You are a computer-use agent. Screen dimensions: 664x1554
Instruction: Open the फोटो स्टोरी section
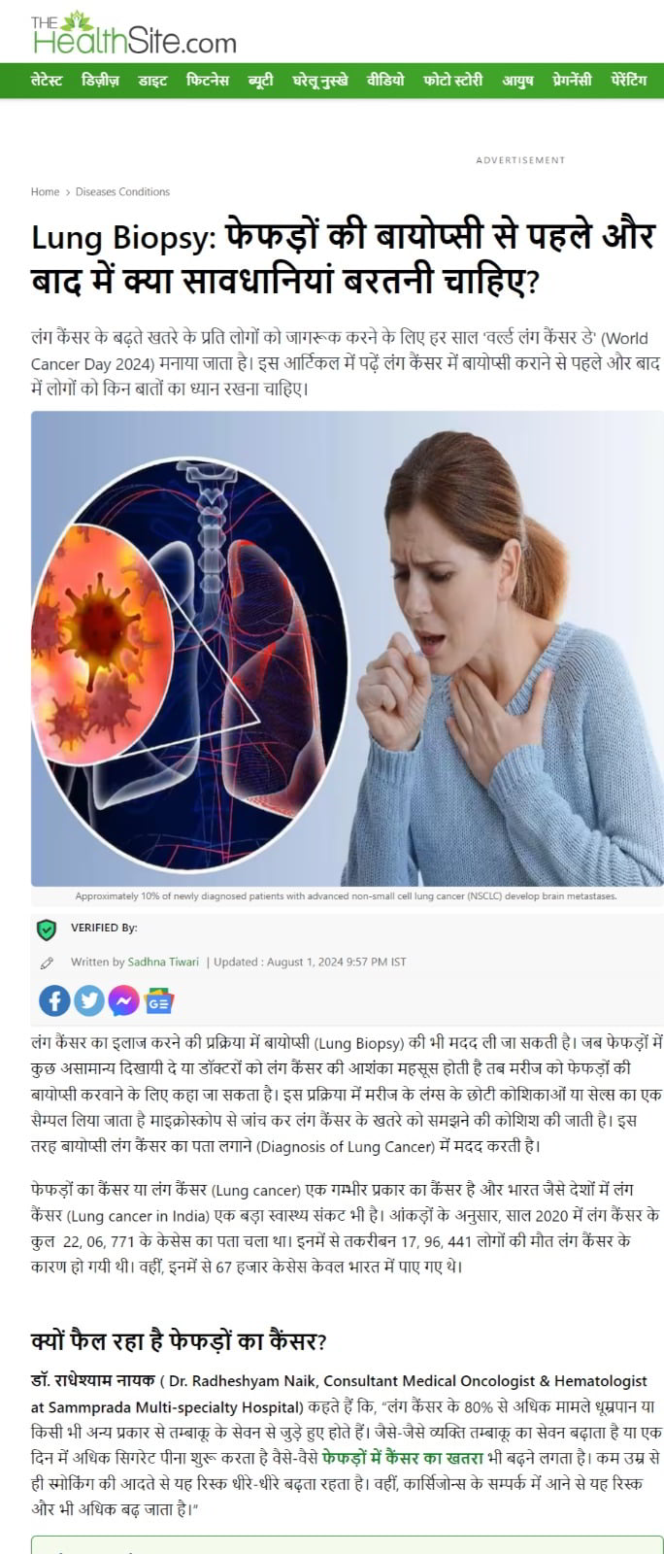coord(453,81)
